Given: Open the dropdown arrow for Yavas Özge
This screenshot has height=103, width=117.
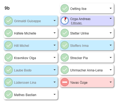Looking at the screenshot, I should [111, 82].
